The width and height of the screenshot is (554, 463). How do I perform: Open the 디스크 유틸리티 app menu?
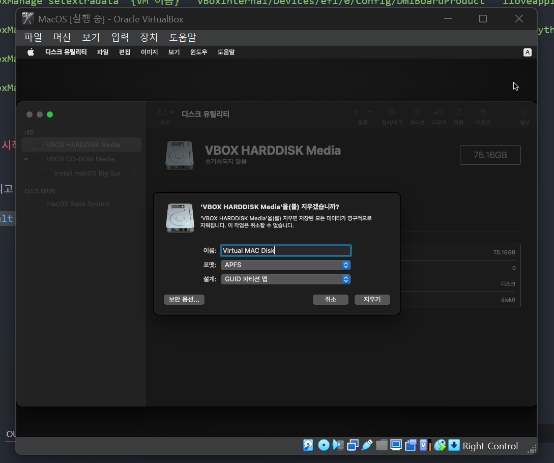coord(66,52)
